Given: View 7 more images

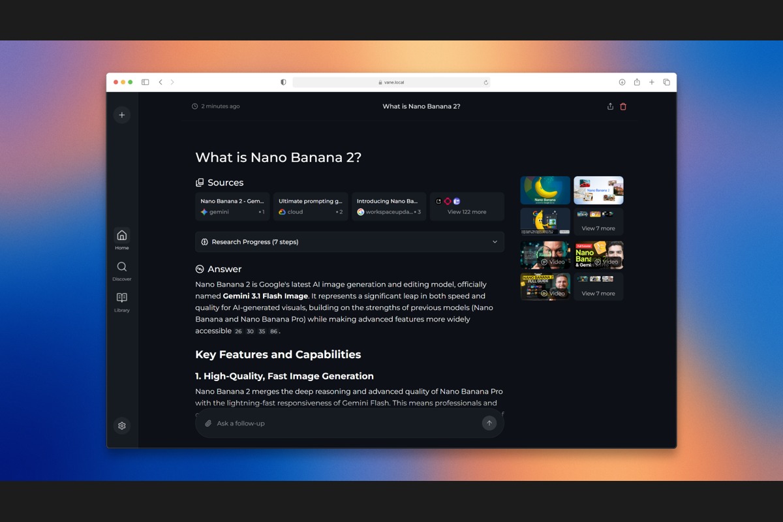Looking at the screenshot, I should tap(598, 222).
